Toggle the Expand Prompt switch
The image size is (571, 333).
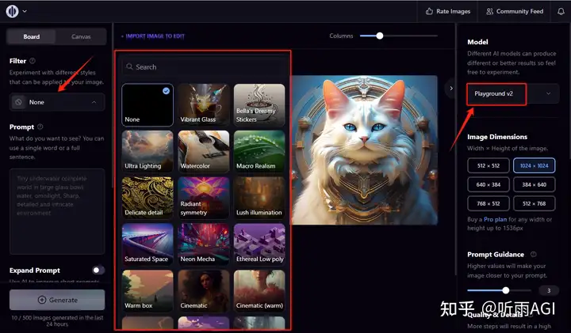[98, 271]
